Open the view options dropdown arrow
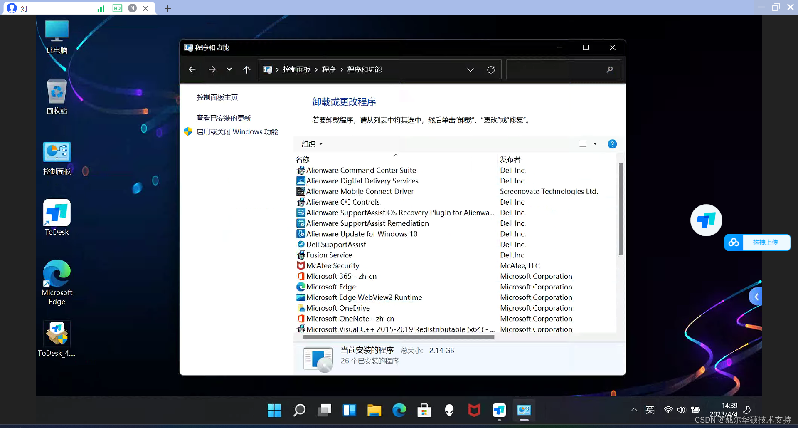Image resolution: width=798 pixels, height=428 pixels. (x=595, y=144)
